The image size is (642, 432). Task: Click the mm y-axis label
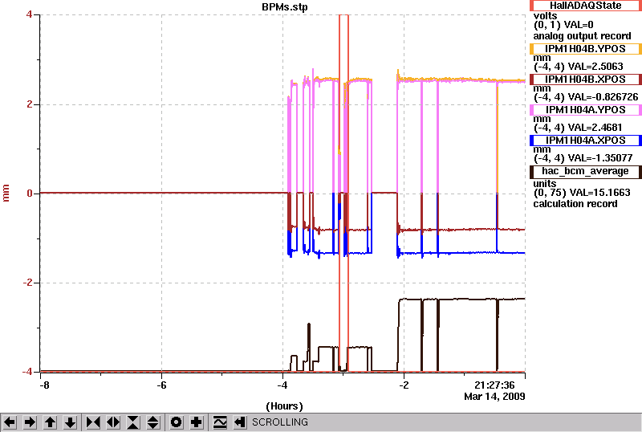coord(6,193)
